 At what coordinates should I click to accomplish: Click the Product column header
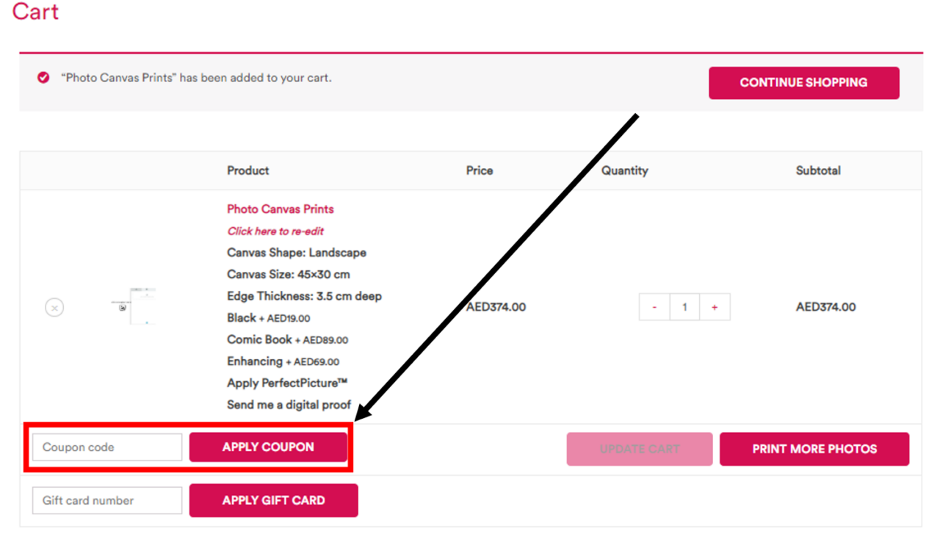coord(247,170)
